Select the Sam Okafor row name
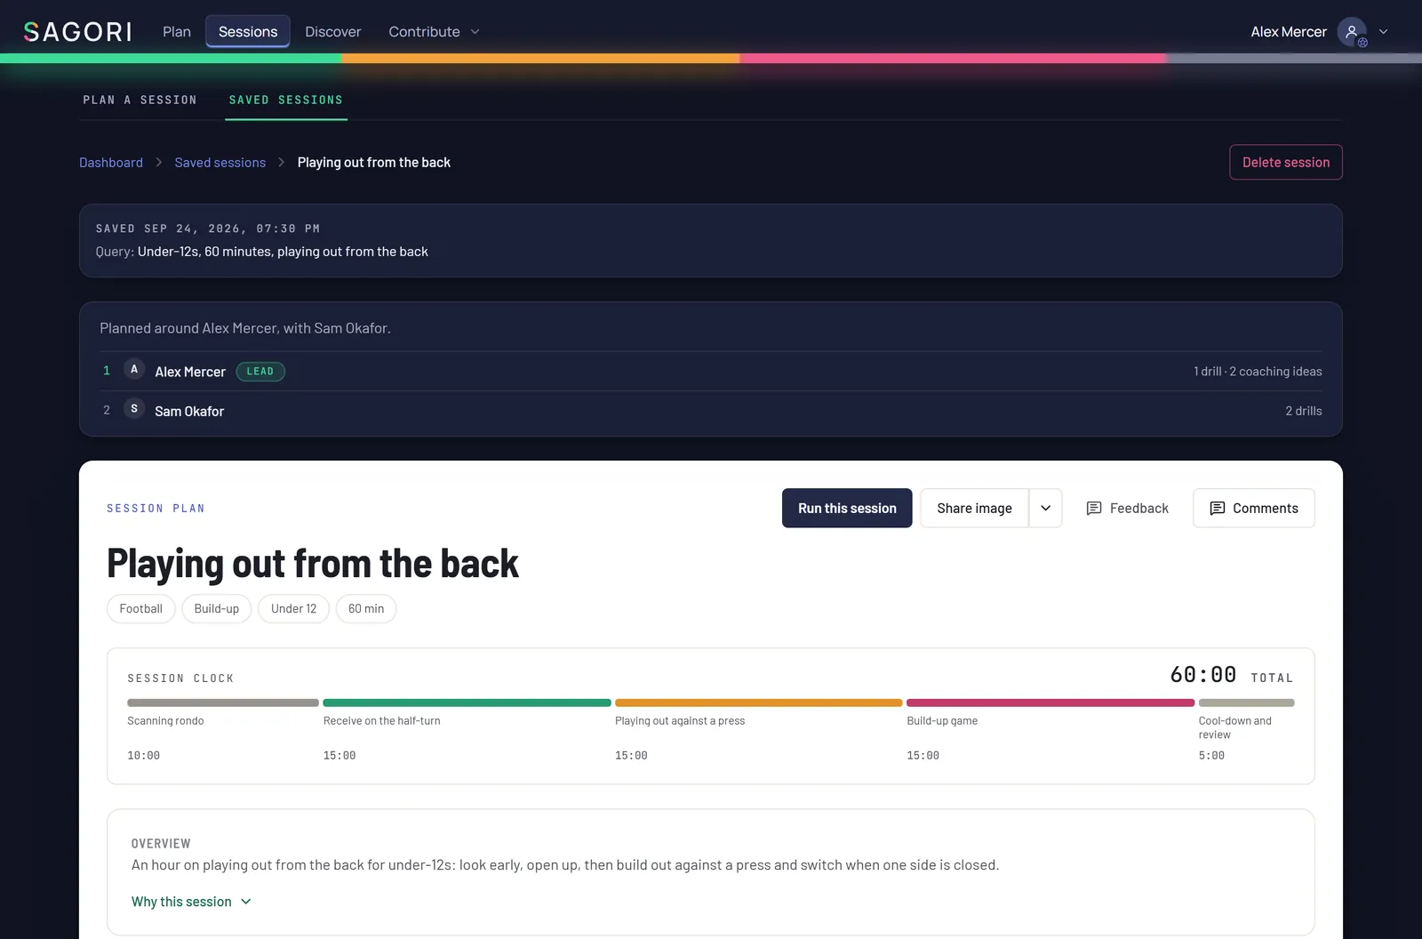 tap(189, 411)
